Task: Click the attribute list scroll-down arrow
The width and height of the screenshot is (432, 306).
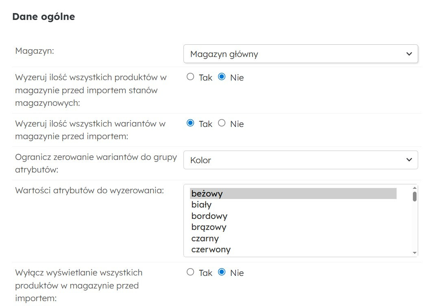Action: (x=415, y=253)
